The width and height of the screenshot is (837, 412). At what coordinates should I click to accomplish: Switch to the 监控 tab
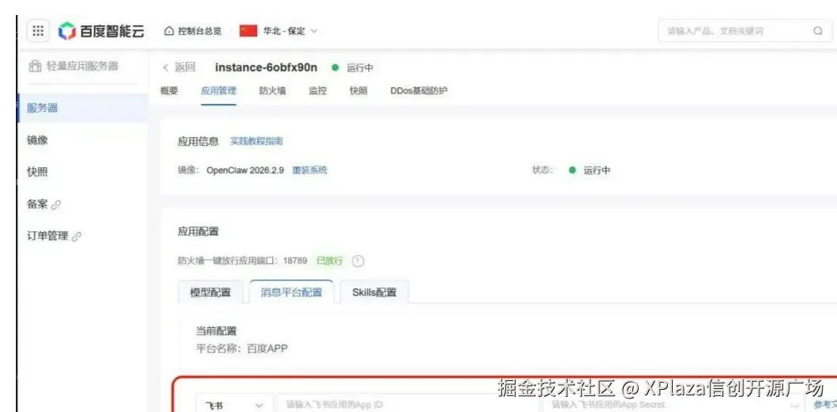pos(317,90)
